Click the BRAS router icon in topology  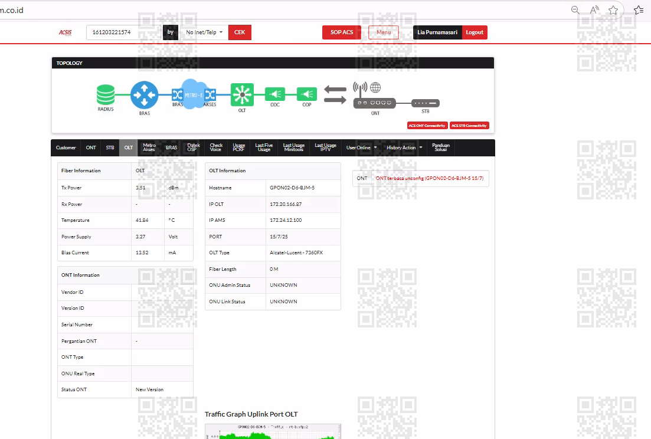(x=144, y=95)
